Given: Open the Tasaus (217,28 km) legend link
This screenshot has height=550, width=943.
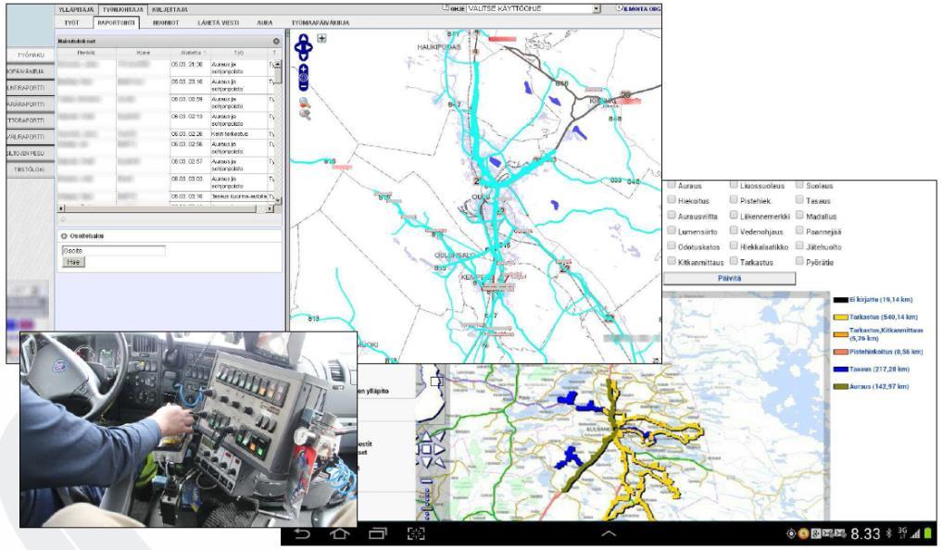Looking at the screenshot, I should click(x=879, y=369).
